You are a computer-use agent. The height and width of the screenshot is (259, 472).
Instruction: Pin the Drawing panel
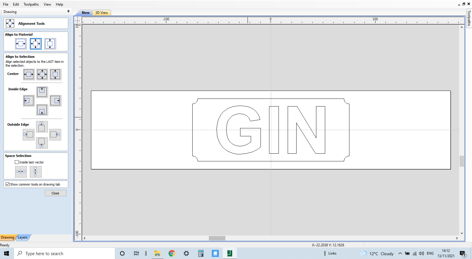point(68,12)
